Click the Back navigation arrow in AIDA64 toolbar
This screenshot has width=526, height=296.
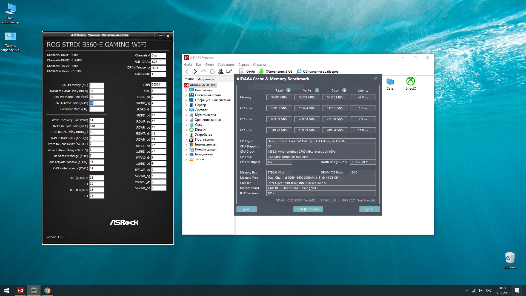point(187,72)
